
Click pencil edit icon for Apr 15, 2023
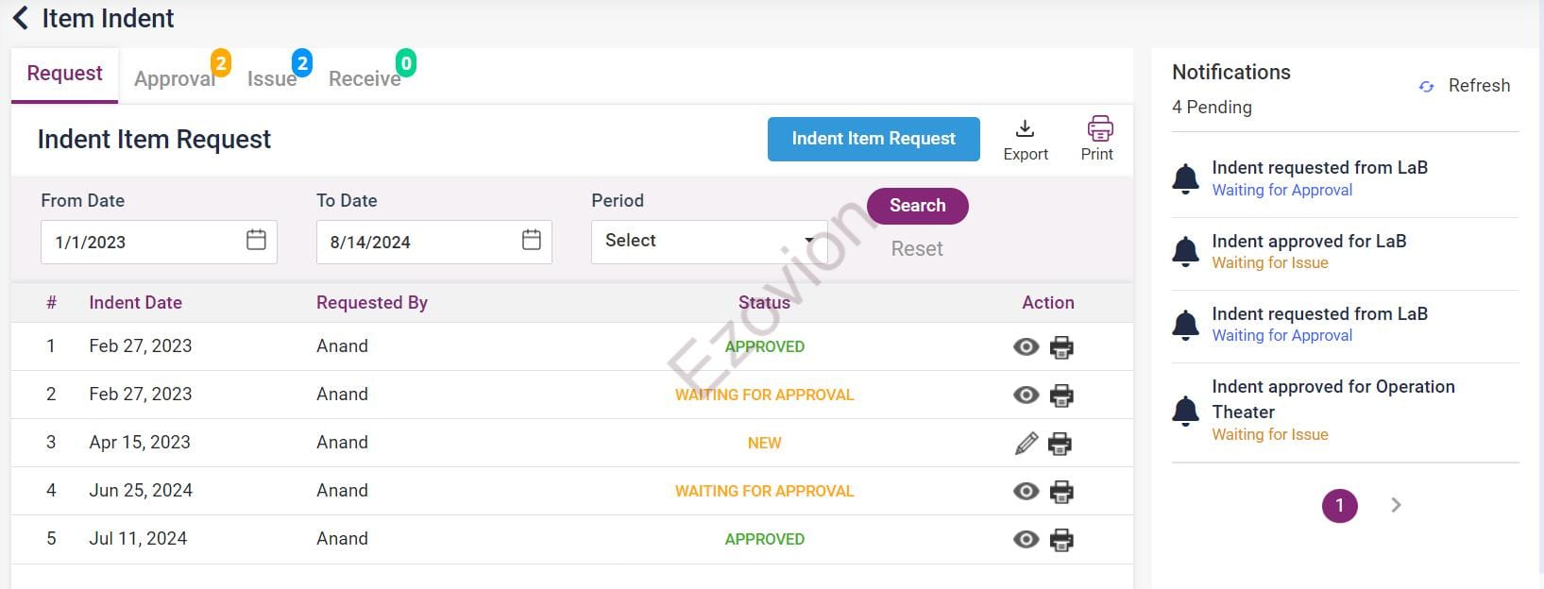(x=1026, y=443)
